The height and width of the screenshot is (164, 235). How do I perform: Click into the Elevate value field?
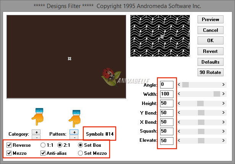(167, 141)
